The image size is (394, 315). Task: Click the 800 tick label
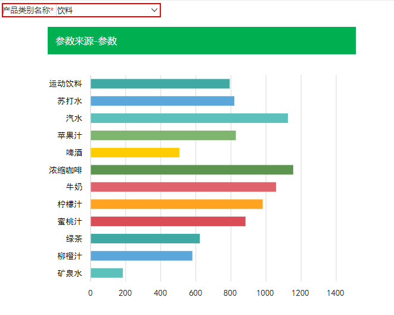tap(230, 293)
